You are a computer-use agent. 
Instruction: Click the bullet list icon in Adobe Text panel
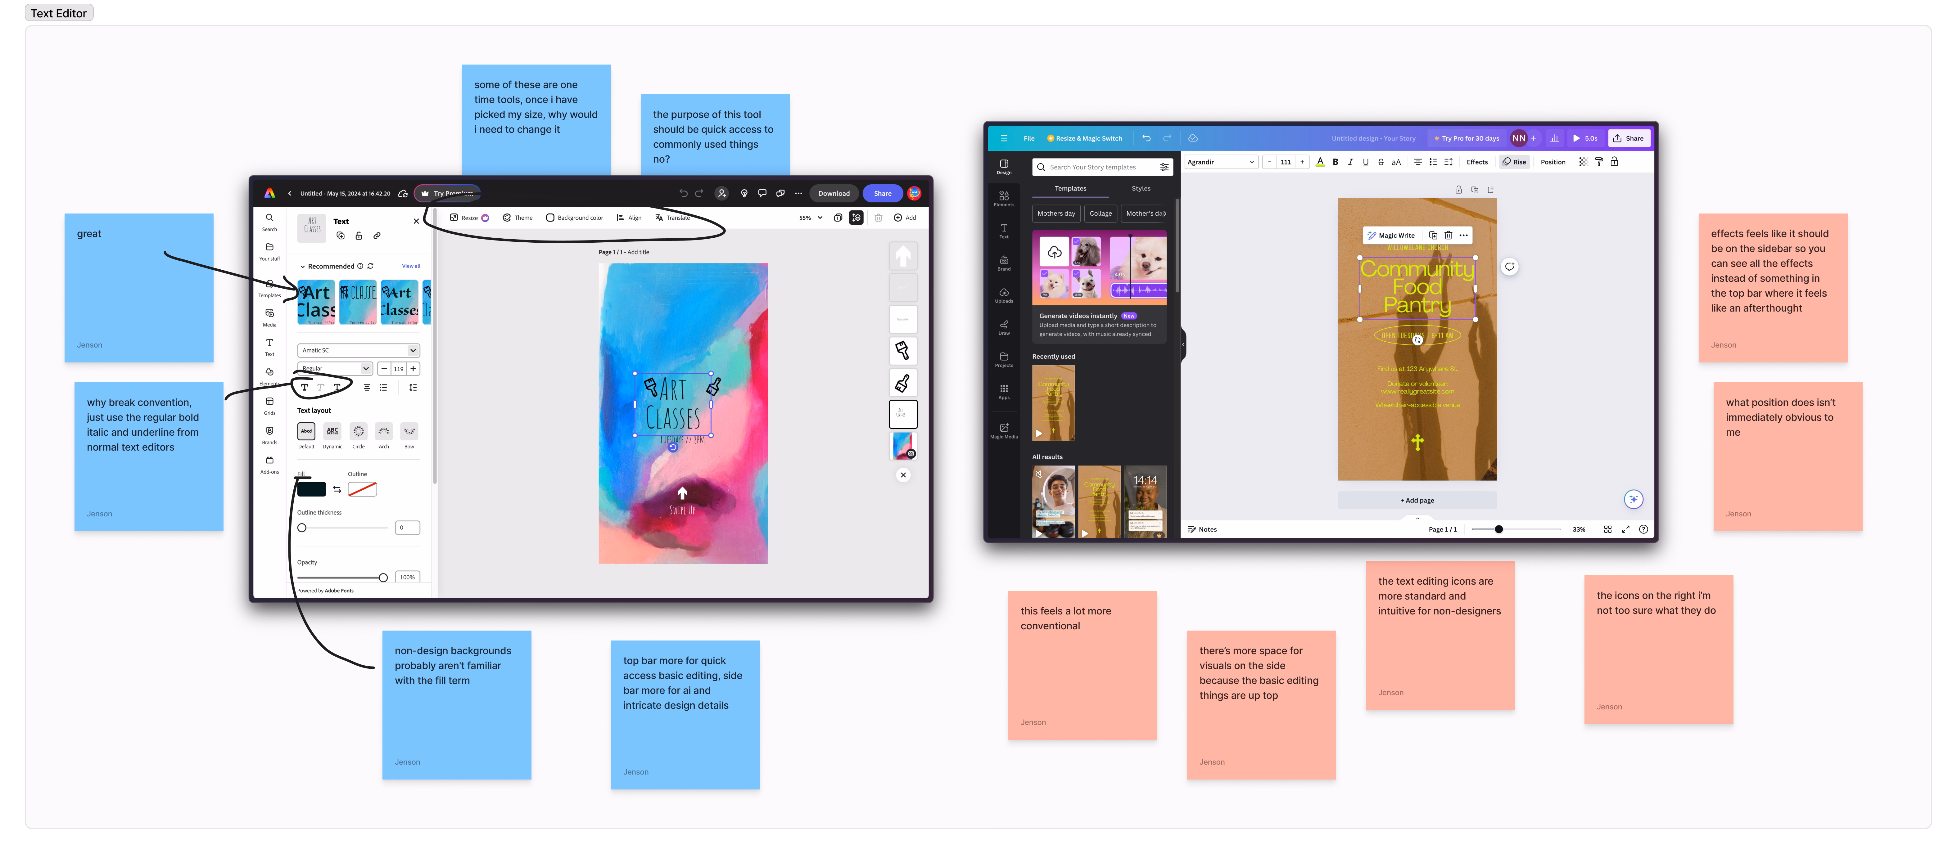(384, 387)
